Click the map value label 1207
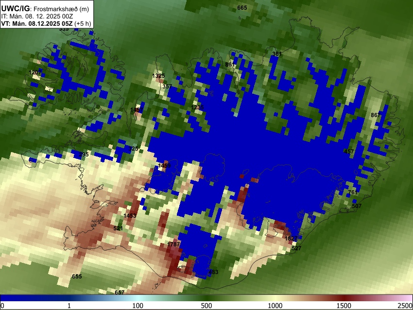 pyautogui.click(x=35, y=72)
